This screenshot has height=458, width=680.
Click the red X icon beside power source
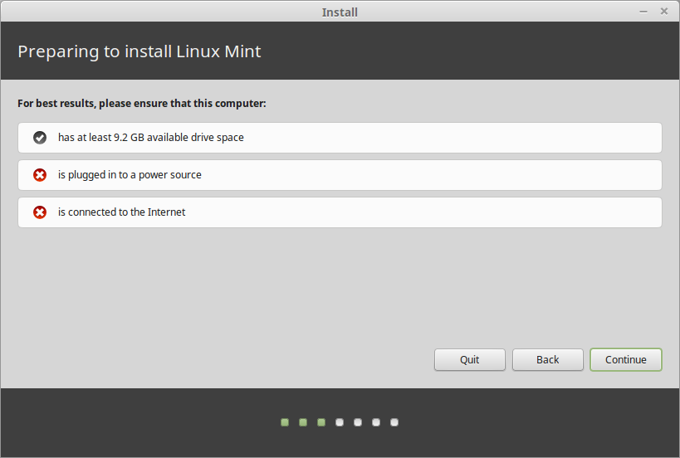[x=40, y=175]
